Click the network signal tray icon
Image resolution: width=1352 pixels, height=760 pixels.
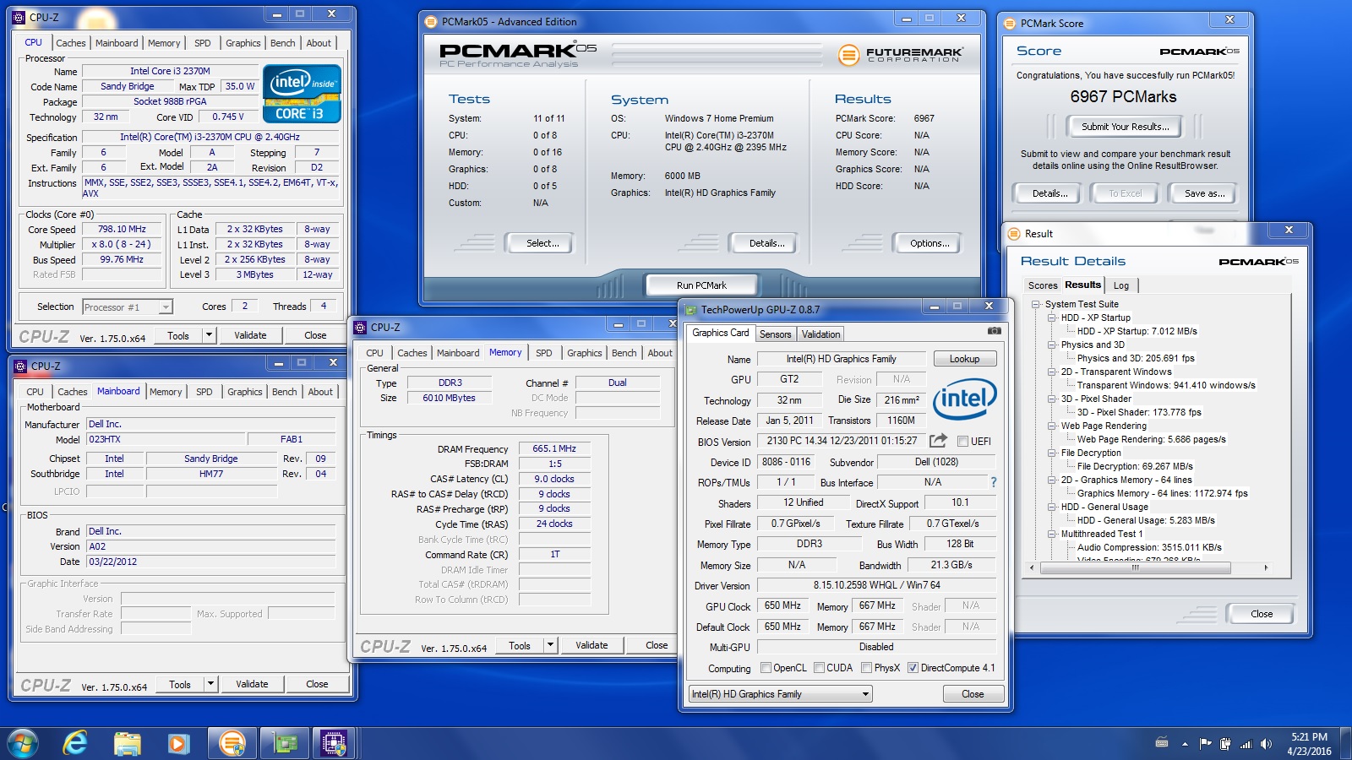point(1246,744)
